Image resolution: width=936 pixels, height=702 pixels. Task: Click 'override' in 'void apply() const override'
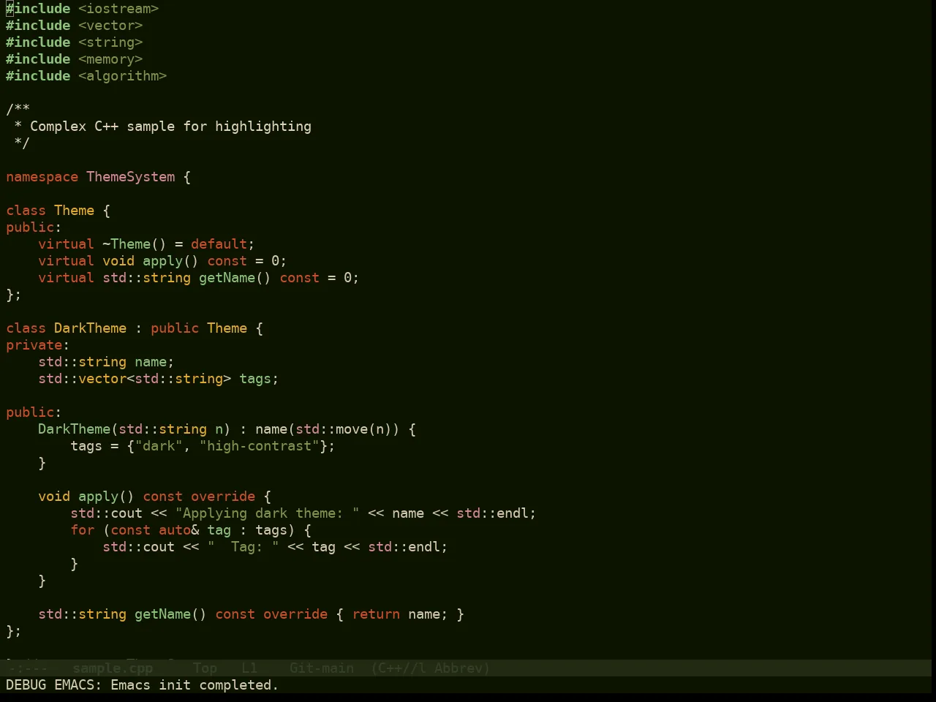click(x=223, y=497)
